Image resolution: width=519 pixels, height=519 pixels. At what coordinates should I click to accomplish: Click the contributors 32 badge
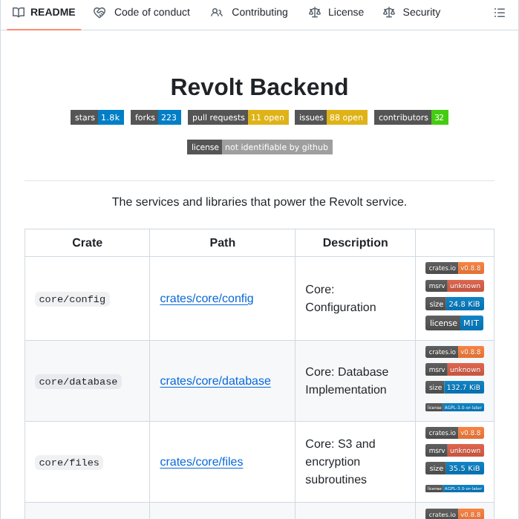tap(411, 117)
